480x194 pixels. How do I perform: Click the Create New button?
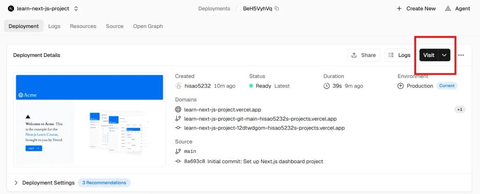tap(416, 8)
